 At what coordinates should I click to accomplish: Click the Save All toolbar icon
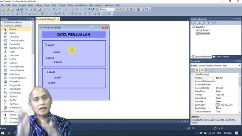(21, 9)
